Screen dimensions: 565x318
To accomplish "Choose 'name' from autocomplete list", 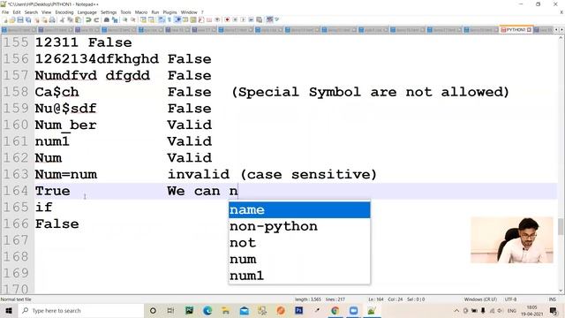I will pyautogui.click(x=299, y=210).
